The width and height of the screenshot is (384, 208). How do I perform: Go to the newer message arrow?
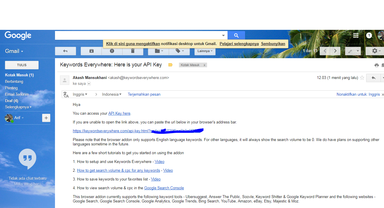[x=325, y=51]
